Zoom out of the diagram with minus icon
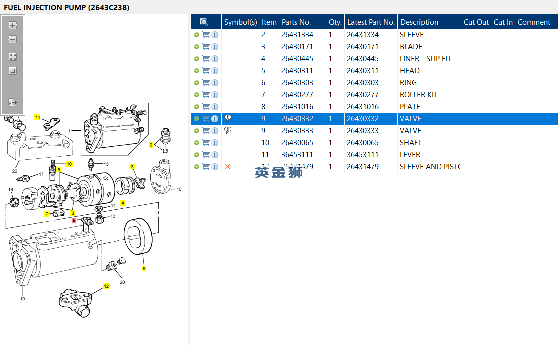The width and height of the screenshot is (558, 345). pyautogui.click(x=13, y=39)
